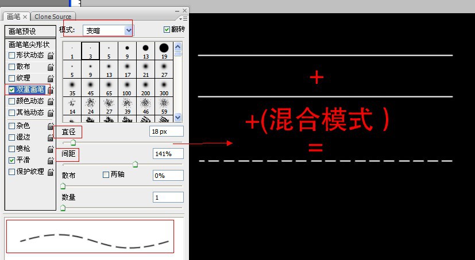475x260 pixels.
Task: Click the scatter field showing 0%
Action: point(168,176)
